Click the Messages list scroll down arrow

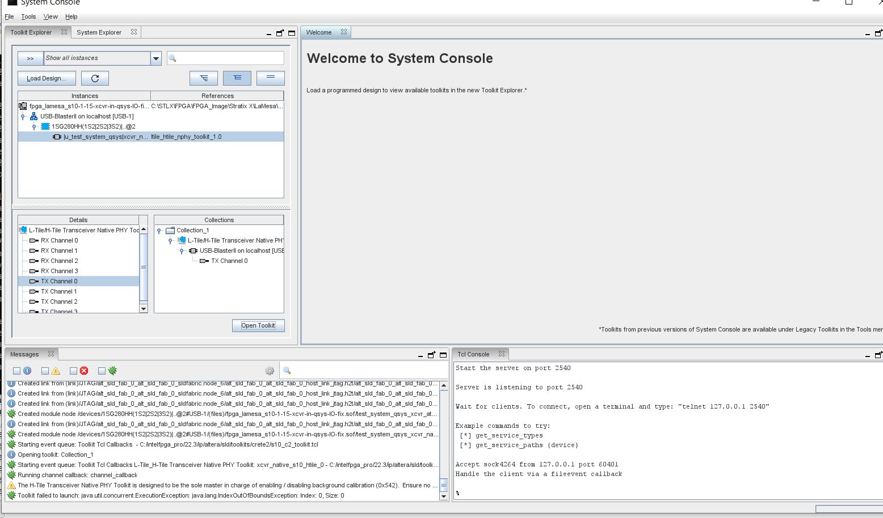[444, 496]
